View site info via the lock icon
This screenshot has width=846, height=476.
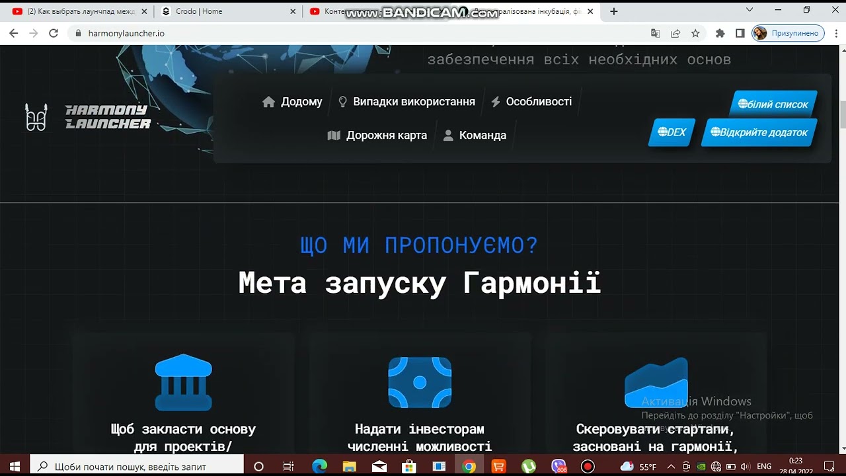point(78,33)
